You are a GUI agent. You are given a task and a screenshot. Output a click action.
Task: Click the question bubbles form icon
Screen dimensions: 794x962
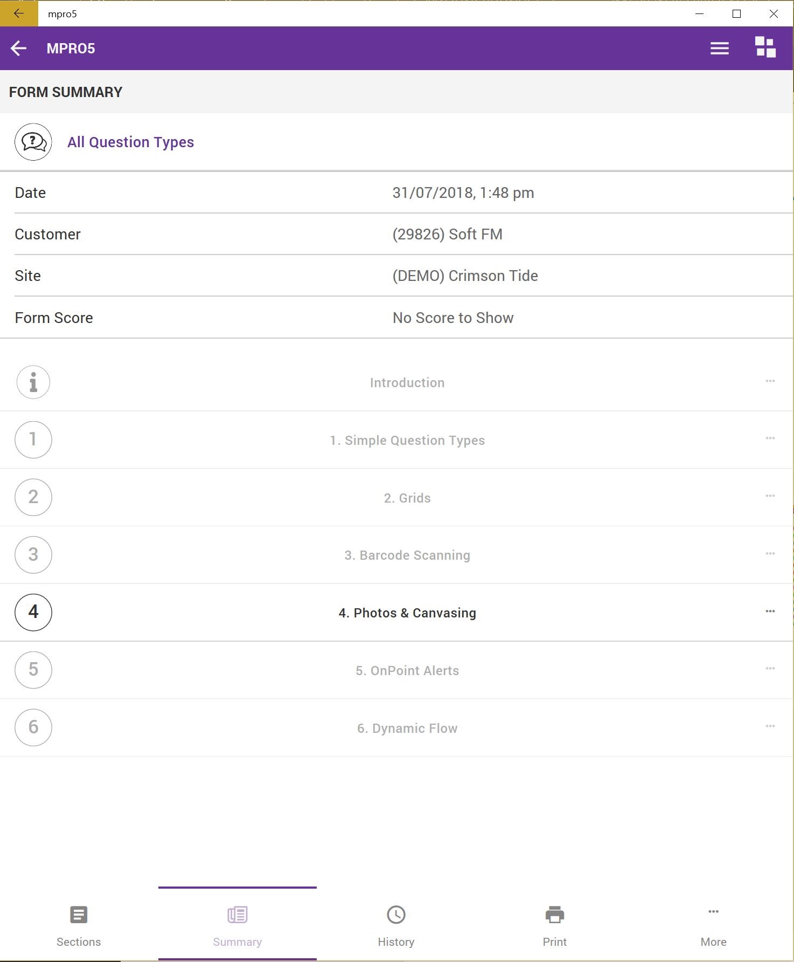click(33, 142)
